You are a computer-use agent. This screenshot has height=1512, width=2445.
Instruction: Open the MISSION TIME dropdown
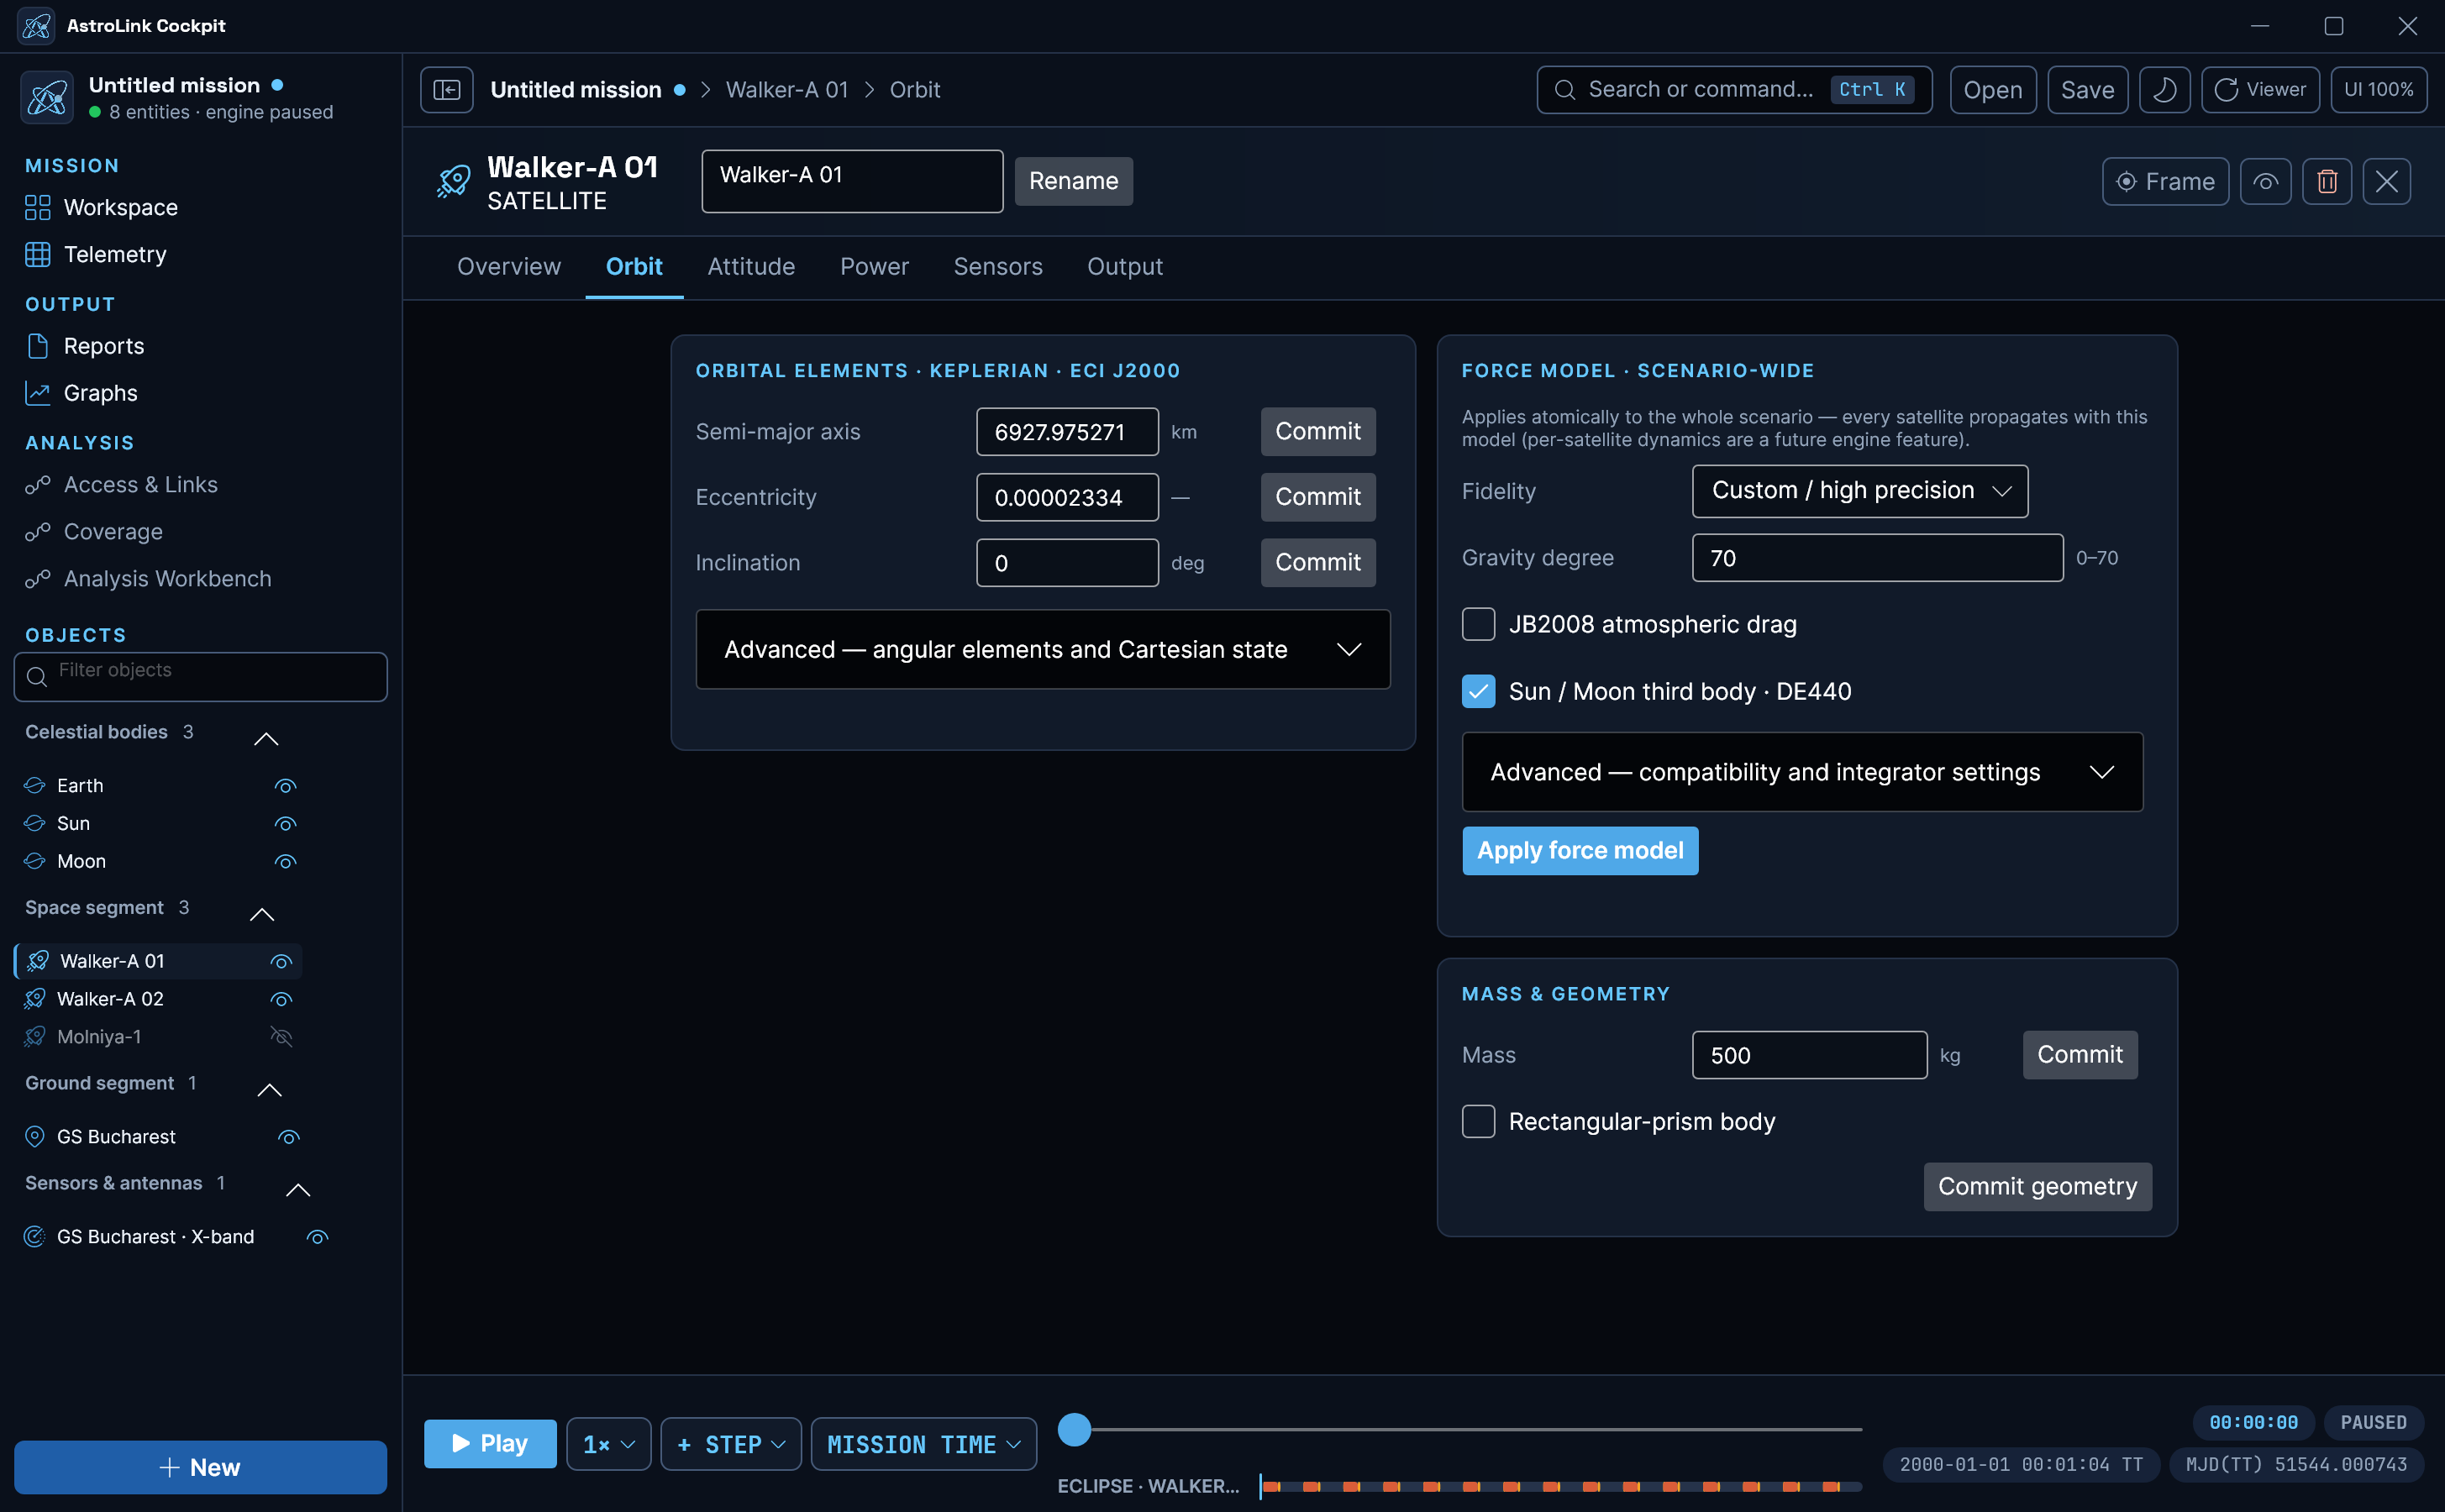tap(923, 1444)
